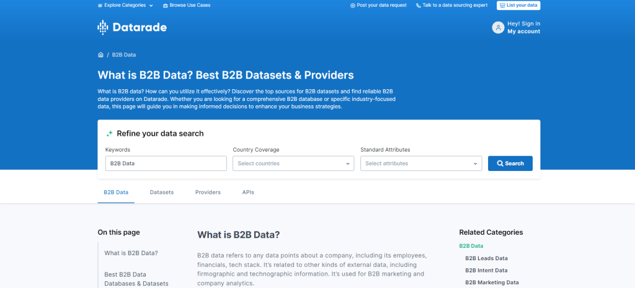This screenshot has width=635, height=288.
Task: Open the Select countries dropdown
Action: [293, 164]
